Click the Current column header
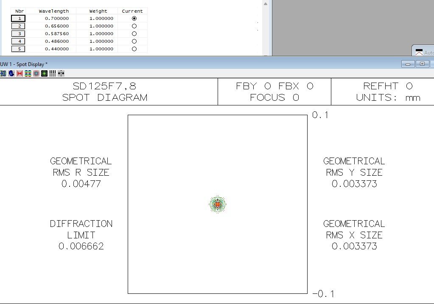The image size is (434, 304). click(x=132, y=11)
